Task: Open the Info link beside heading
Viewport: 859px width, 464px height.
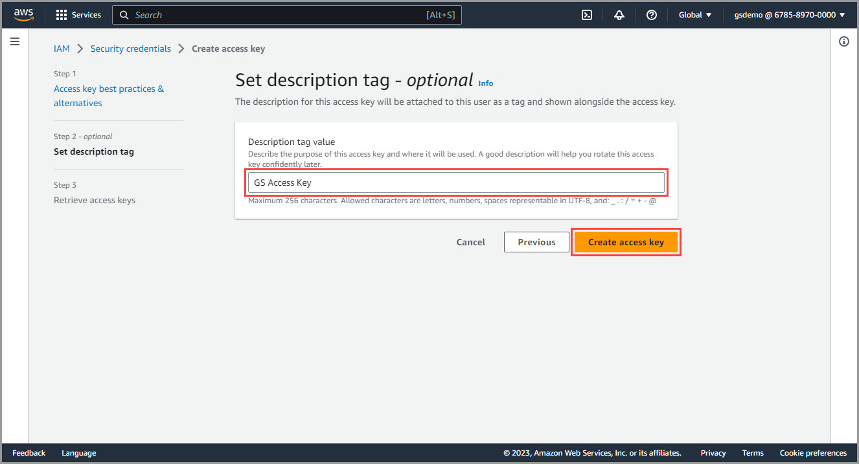Action: 485,83
